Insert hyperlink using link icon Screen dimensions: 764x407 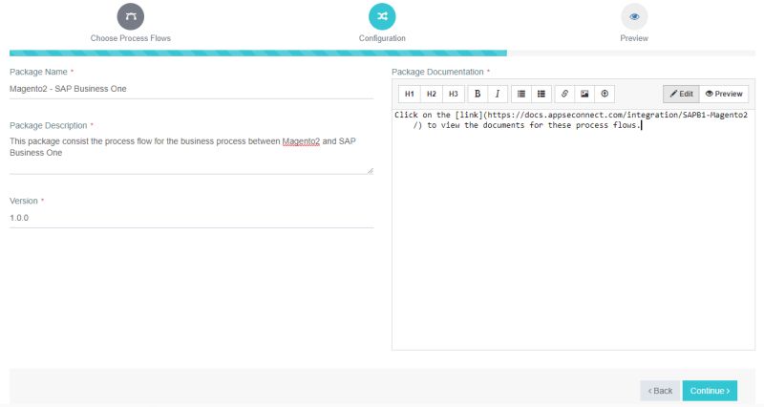click(x=564, y=94)
